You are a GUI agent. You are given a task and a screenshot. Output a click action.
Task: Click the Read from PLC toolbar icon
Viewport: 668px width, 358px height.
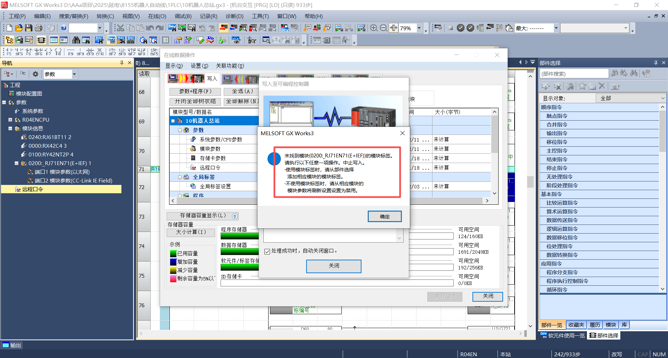tap(233, 28)
